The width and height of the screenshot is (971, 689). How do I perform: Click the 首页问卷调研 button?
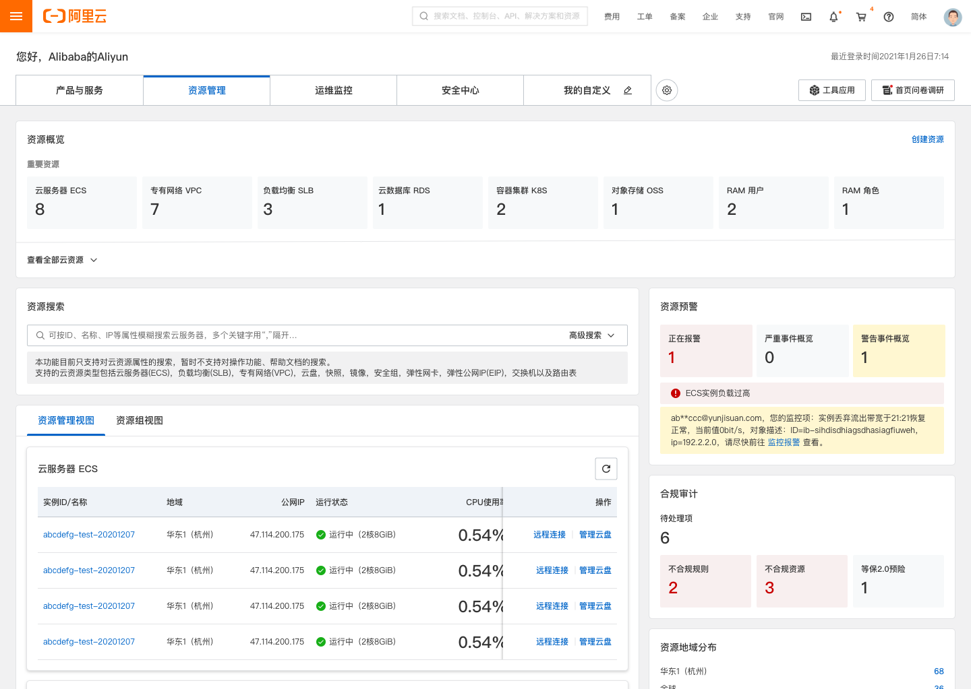(913, 90)
